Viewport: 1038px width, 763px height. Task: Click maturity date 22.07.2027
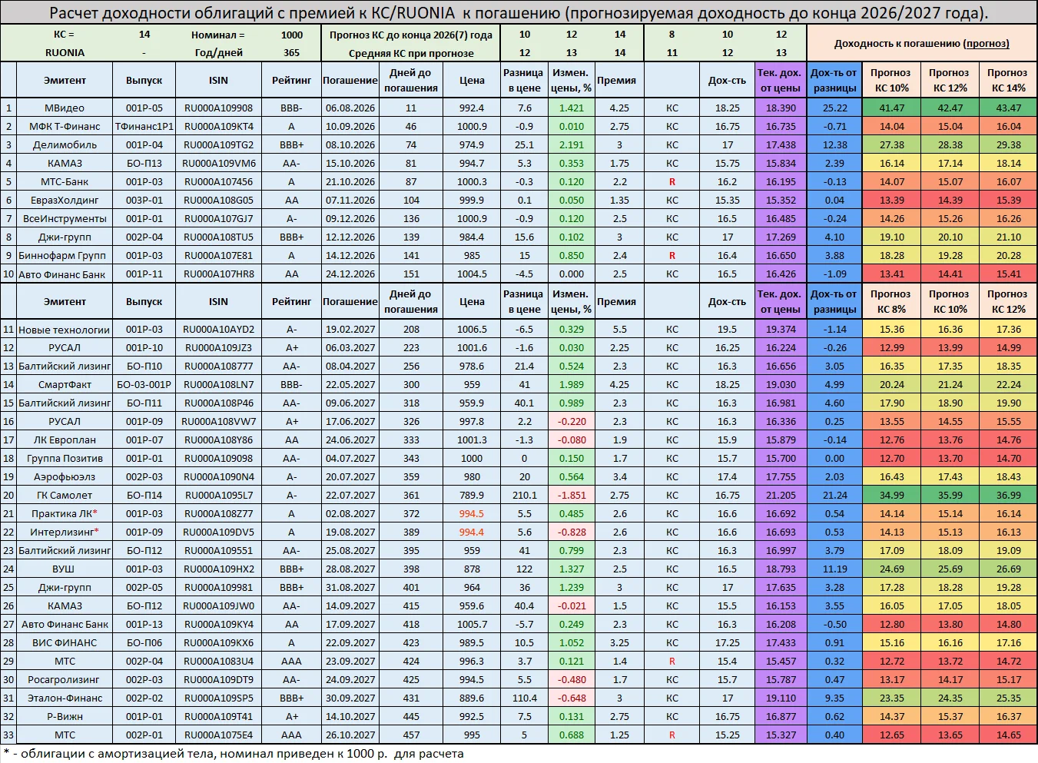pyautogui.click(x=350, y=496)
